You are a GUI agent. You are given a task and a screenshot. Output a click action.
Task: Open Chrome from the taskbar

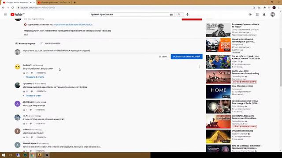pyautogui.click(x=32, y=155)
